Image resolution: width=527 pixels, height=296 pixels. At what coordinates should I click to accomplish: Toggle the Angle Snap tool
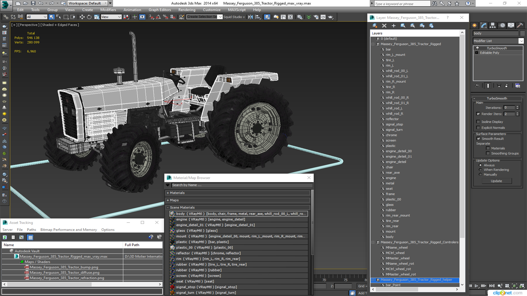158,17
